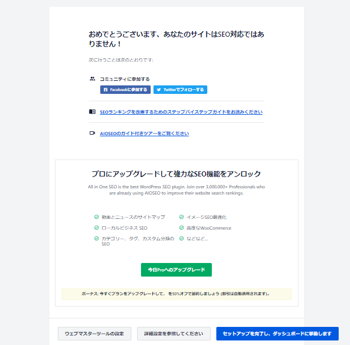Click the checkmark beside などなど...

[x=181, y=239]
